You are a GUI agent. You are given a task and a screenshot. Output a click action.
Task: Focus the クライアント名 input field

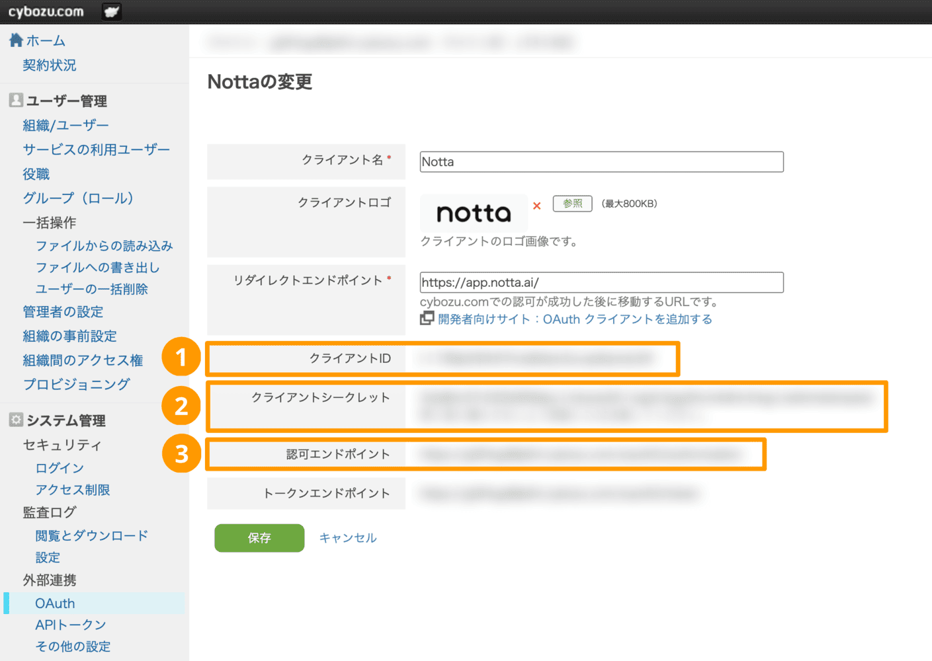(601, 162)
